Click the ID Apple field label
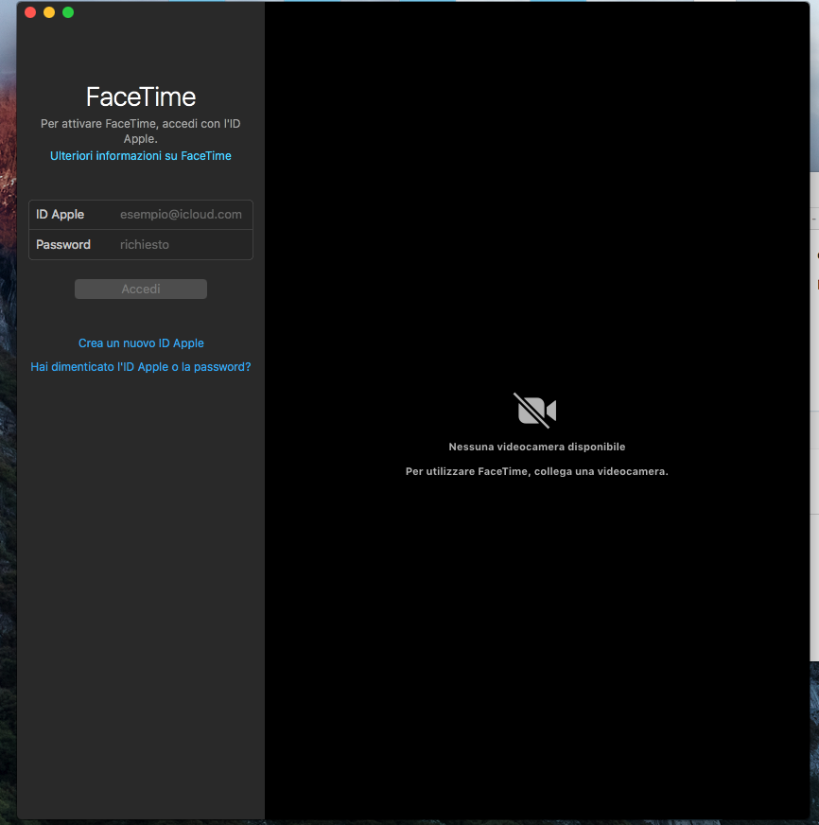The height and width of the screenshot is (825, 819). 61,215
